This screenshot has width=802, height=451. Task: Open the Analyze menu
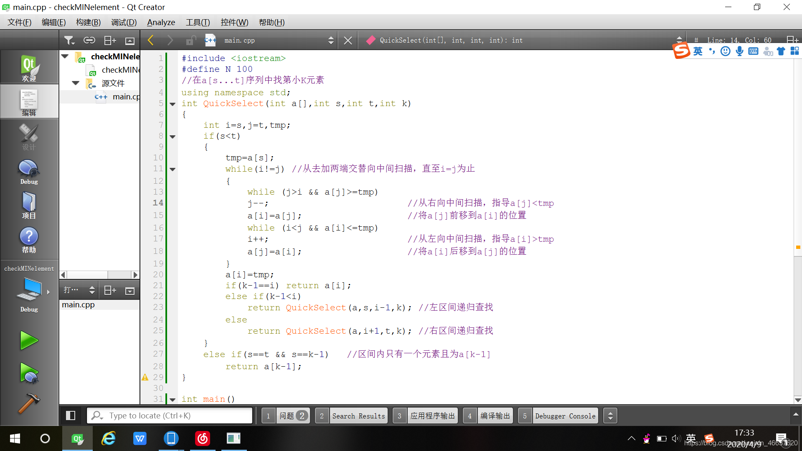pyautogui.click(x=161, y=22)
